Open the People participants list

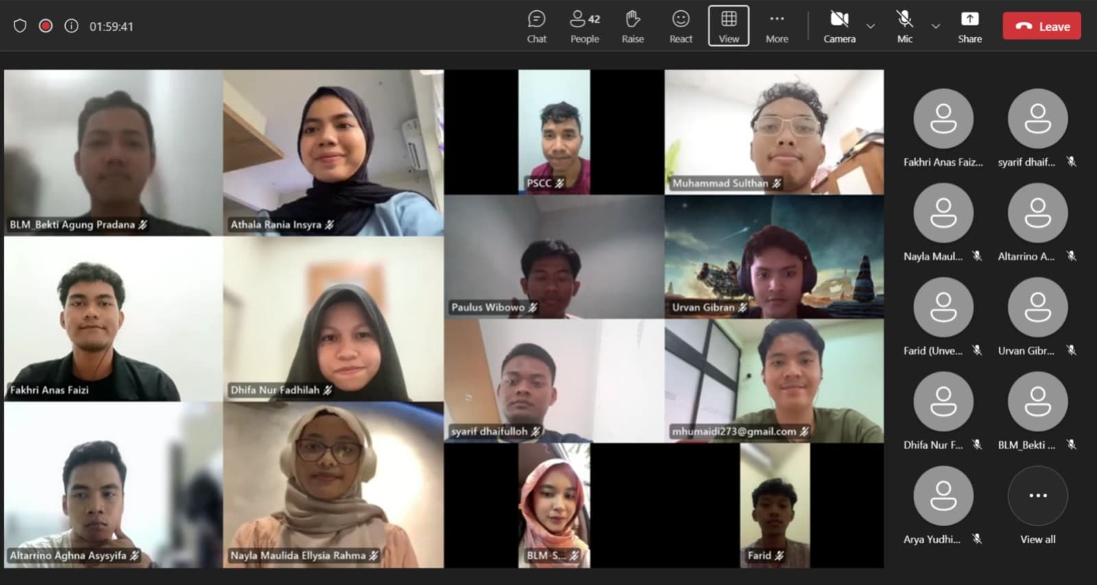coord(585,27)
